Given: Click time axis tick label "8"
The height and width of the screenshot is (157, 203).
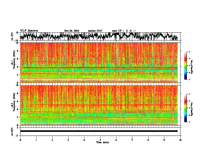Looking at the screenshot, I should (148, 140).
